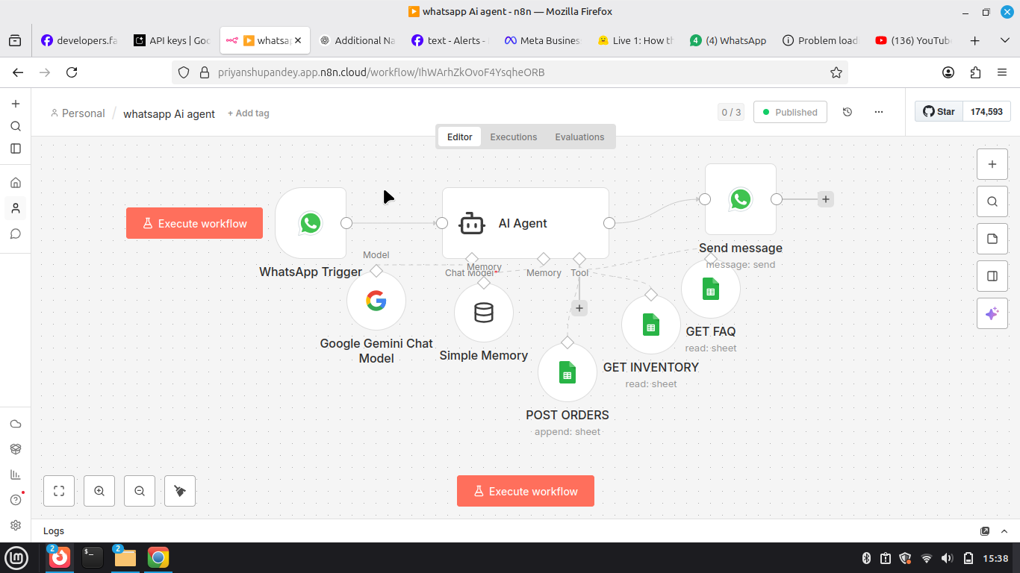Pop out the Logs panel

tap(985, 530)
